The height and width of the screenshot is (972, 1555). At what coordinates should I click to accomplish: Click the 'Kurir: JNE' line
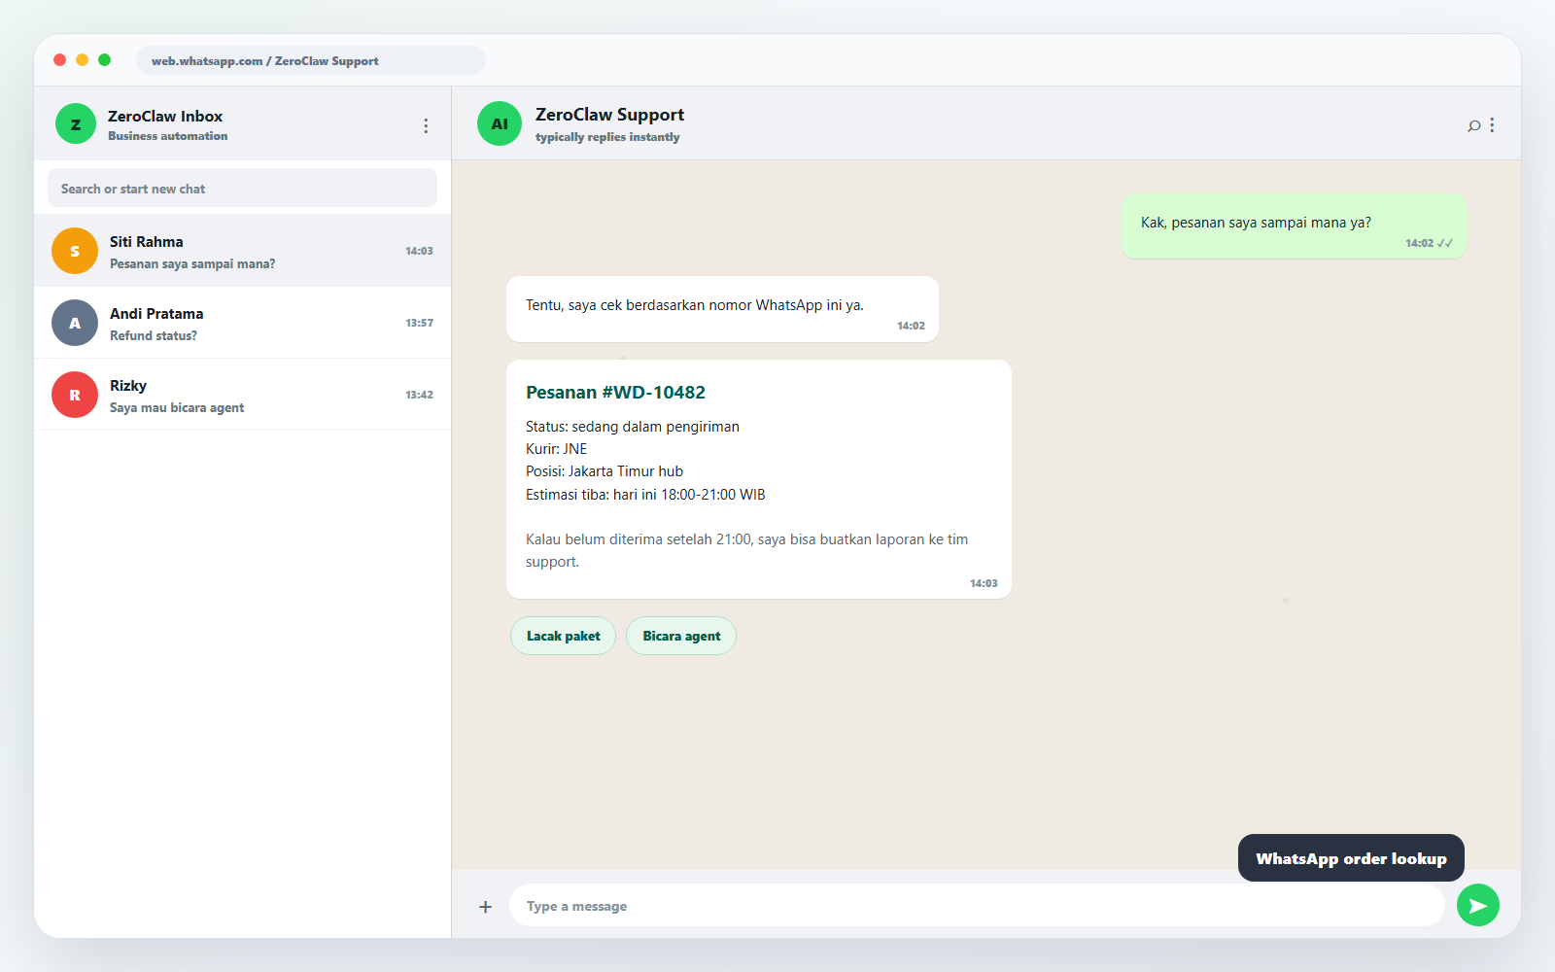point(557,449)
